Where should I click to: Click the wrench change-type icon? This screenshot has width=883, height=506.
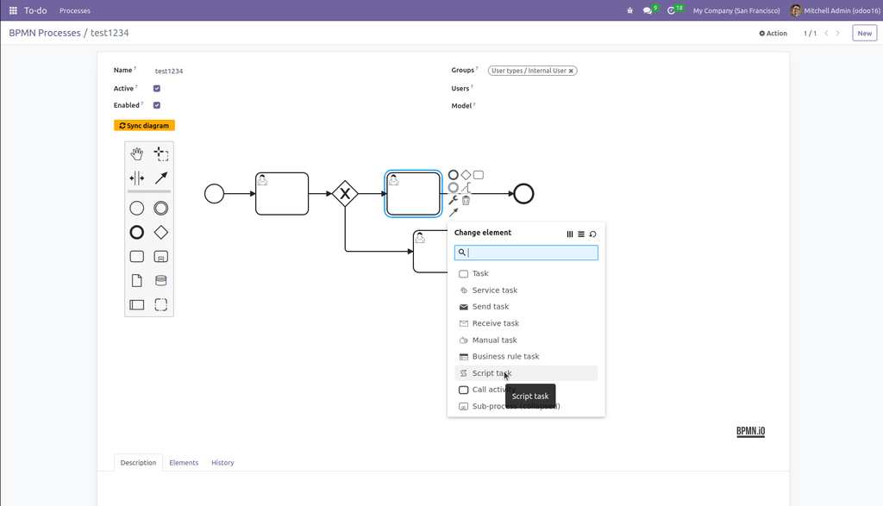(454, 200)
